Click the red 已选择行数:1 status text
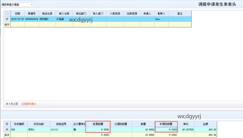This screenshot has width=243, height=138. coord(29,104)
